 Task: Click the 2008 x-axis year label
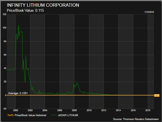click(x=74, y=110)
